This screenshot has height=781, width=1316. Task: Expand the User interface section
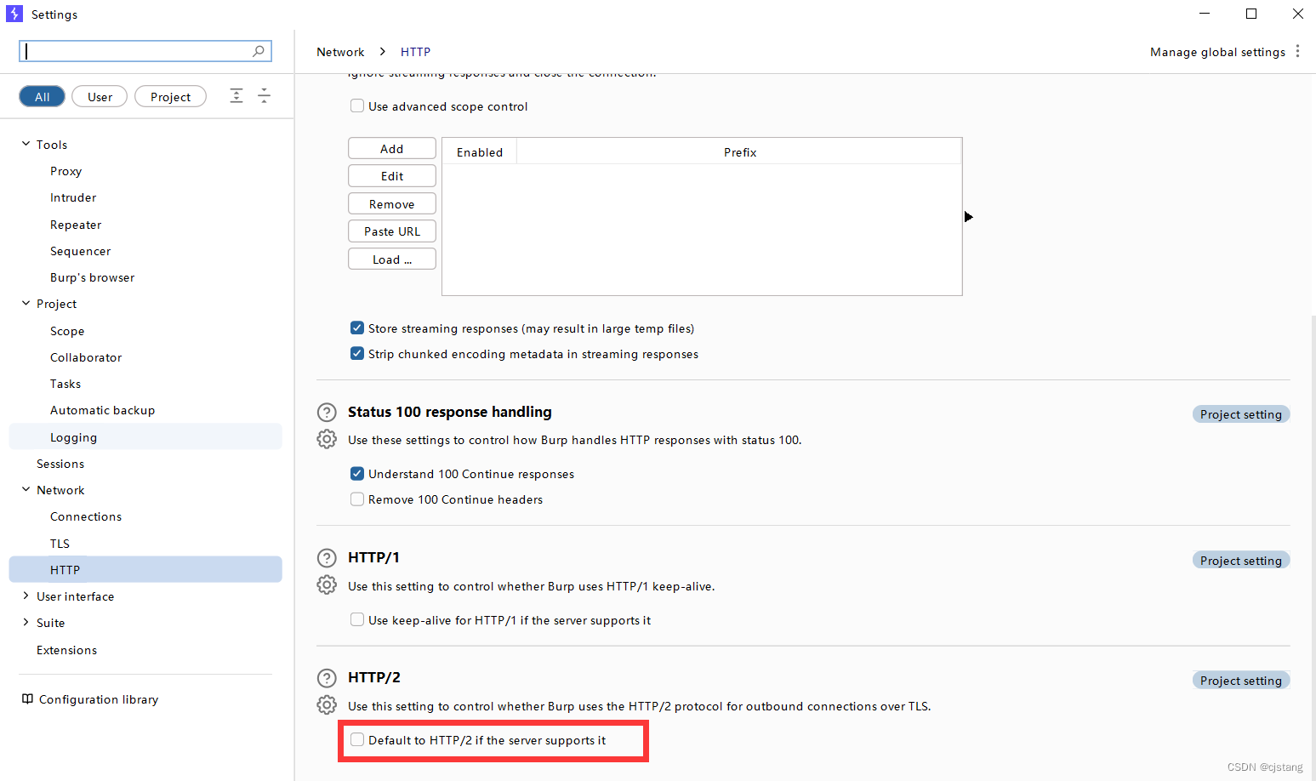tap(26, 596)
